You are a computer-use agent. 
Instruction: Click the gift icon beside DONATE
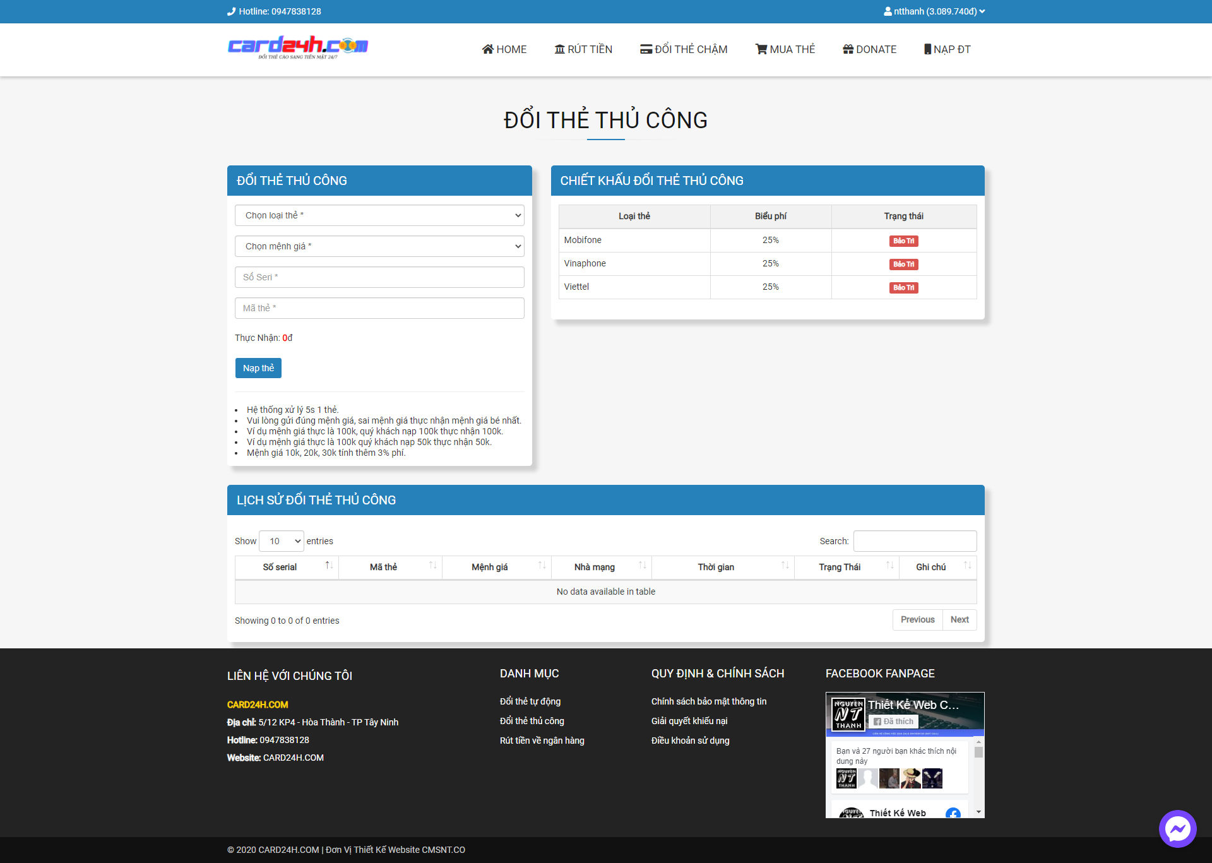(x=848, y=49)
